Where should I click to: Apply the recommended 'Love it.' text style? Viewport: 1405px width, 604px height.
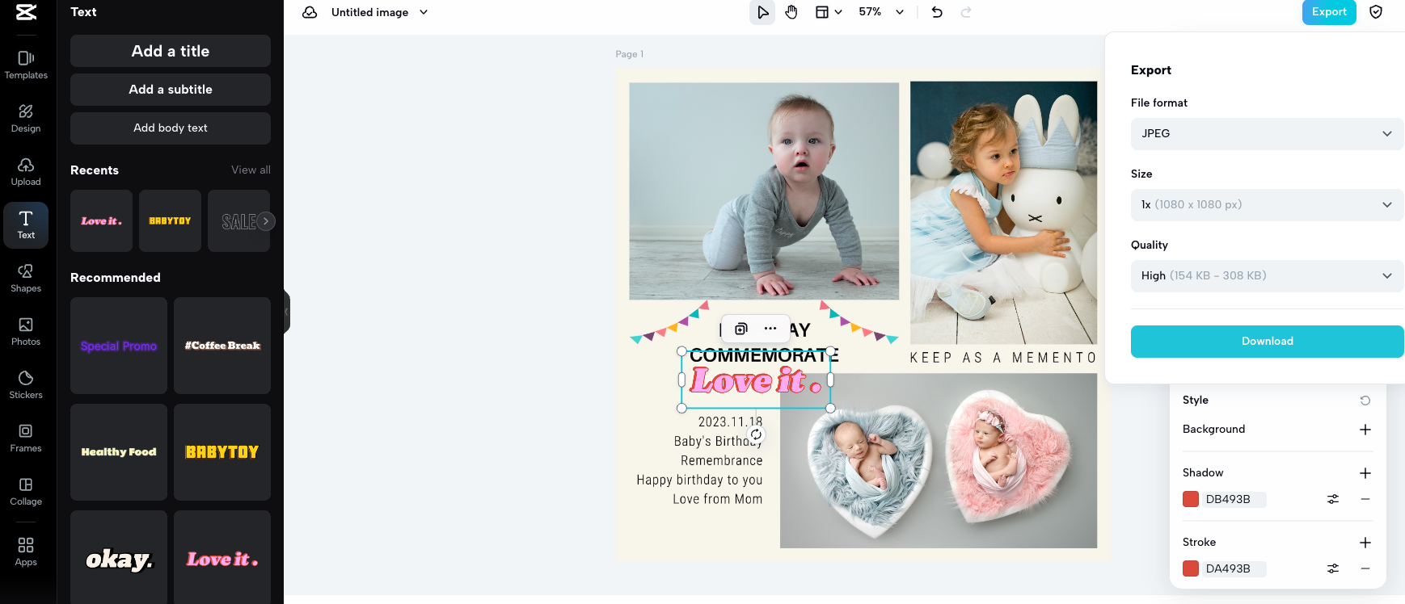(x=222, y=557)
